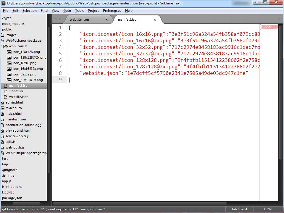Switch to the website.json tab
This screenshot has height=213, width=284.
79,20
